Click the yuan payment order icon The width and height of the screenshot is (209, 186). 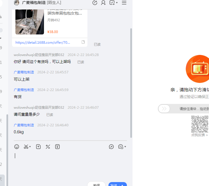point(57,147)
